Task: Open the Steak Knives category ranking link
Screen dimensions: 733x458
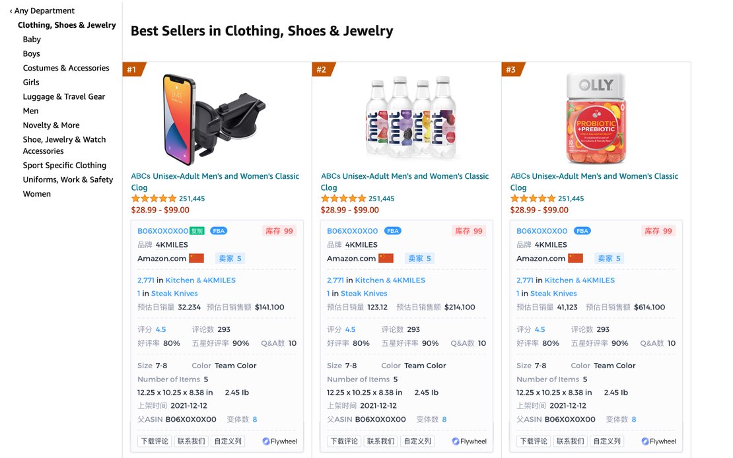Action: 174,293
